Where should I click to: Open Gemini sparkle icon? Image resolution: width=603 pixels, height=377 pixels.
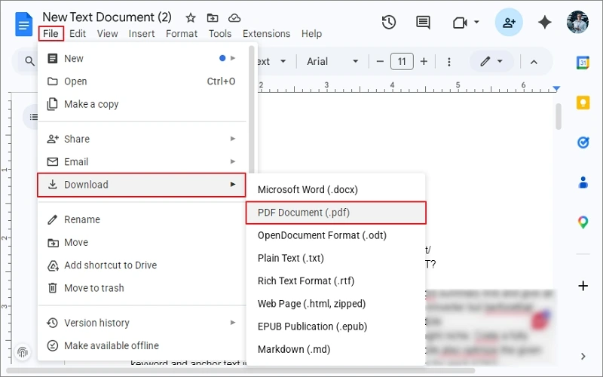click(x=544, y=23)
